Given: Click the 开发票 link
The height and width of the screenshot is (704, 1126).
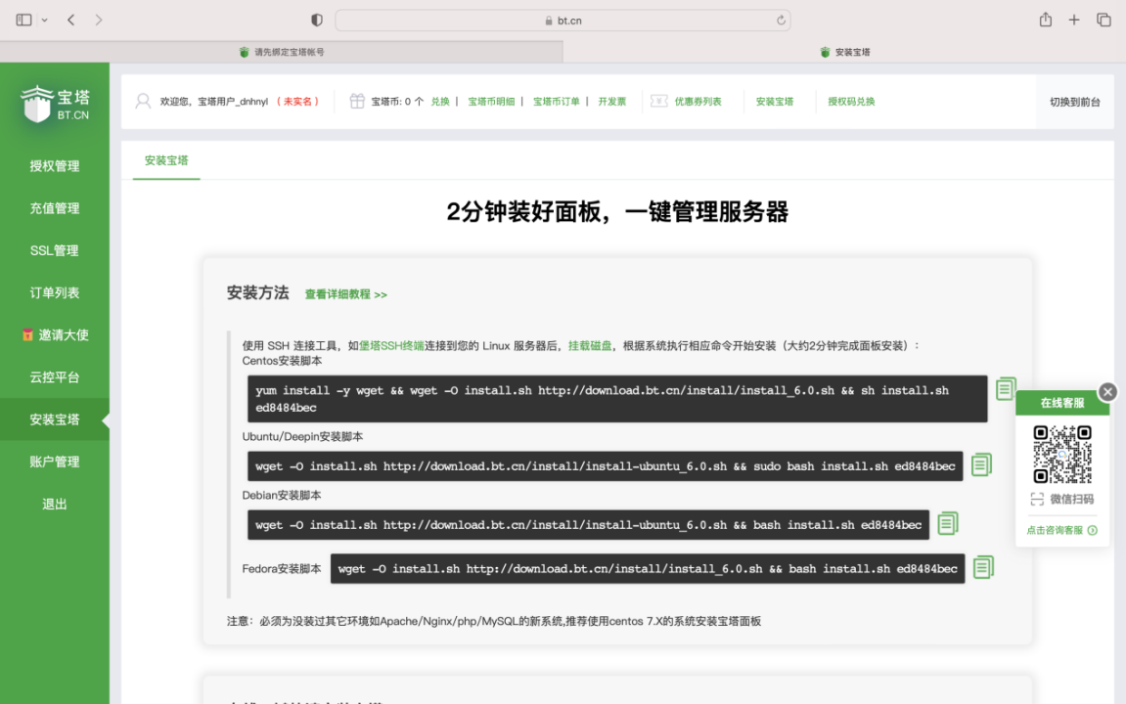Looking at the screenshot, I should [611, 101].
